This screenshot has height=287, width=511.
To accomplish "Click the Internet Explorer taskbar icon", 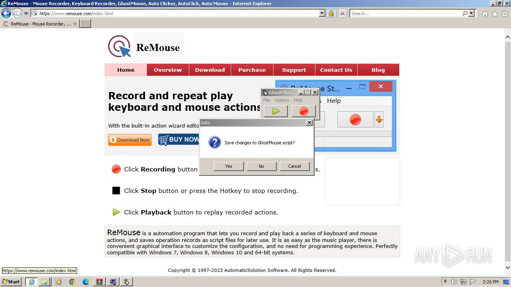I will 31,282.
